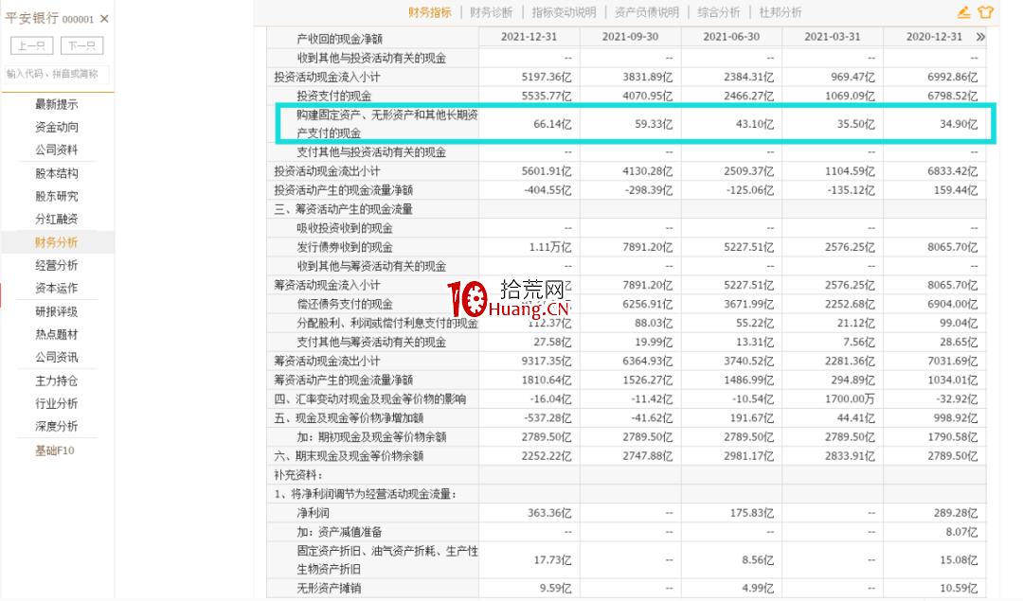Select the 发行债券收到的现金 row label
Viewport: 1023px width, 601px height.
click(345, 248)
